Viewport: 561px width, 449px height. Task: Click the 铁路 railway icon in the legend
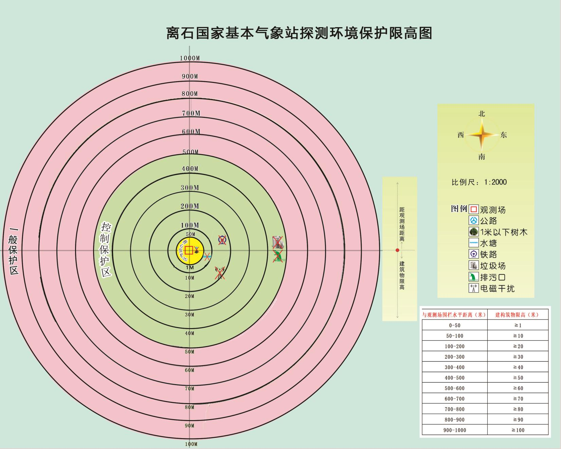(x=473, y=254)
